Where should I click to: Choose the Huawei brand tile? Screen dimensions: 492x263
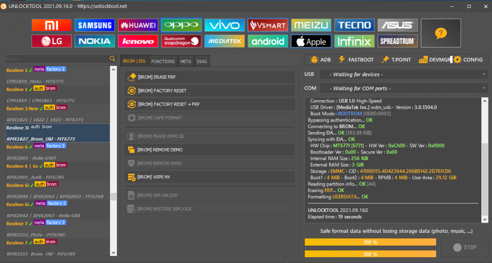[138, 25]
